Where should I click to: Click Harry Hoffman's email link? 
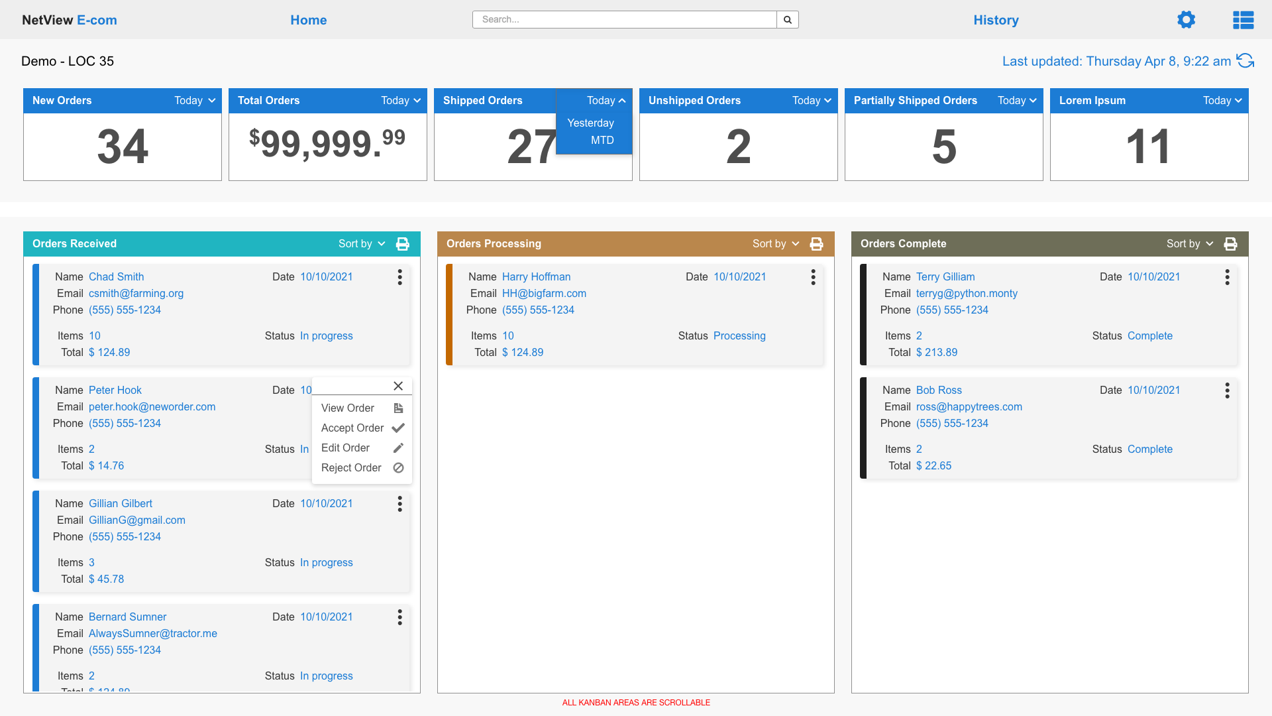coord(544,294)
